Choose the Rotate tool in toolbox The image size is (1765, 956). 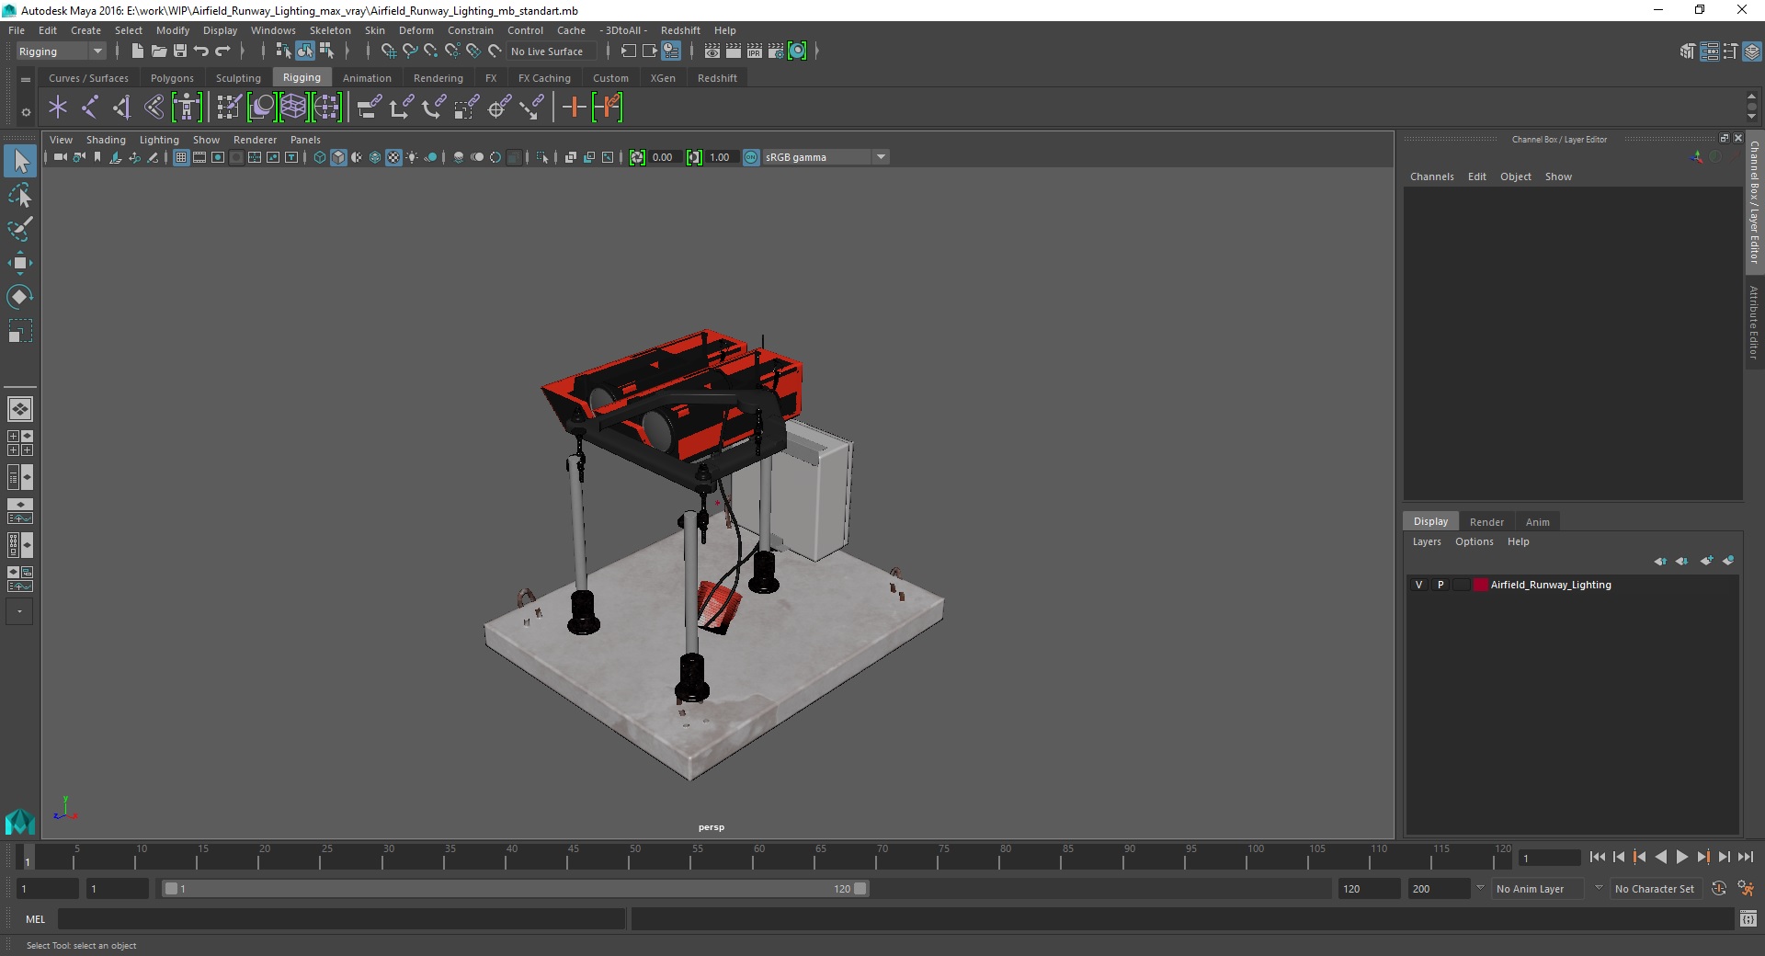(x=20, y=296)
